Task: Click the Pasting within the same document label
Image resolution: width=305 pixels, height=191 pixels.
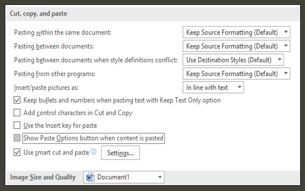Action: [62, 33]
